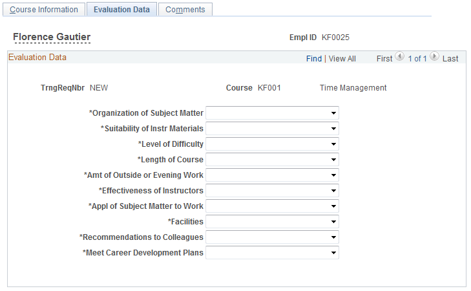Click the Last navigation link

pos(450,59)
